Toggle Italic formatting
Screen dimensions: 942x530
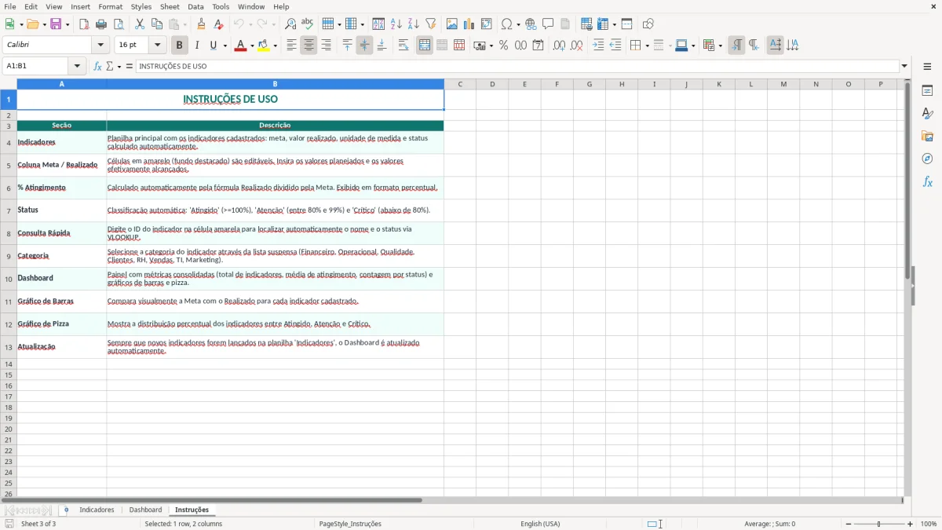(x=197, y=46)
